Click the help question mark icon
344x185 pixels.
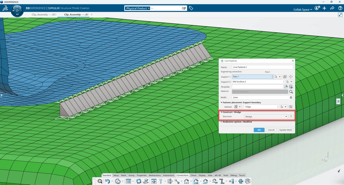(340, 8)
